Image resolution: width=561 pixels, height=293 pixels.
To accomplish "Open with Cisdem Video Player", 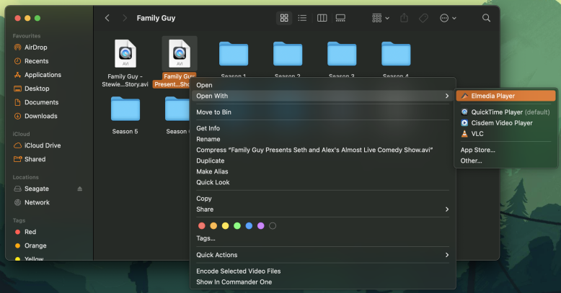I will tap(506, 123).
